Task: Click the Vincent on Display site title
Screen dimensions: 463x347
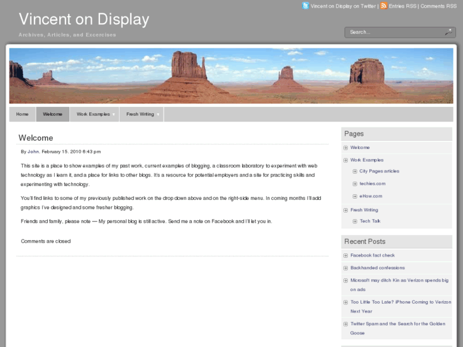Action: coord(84,19)
